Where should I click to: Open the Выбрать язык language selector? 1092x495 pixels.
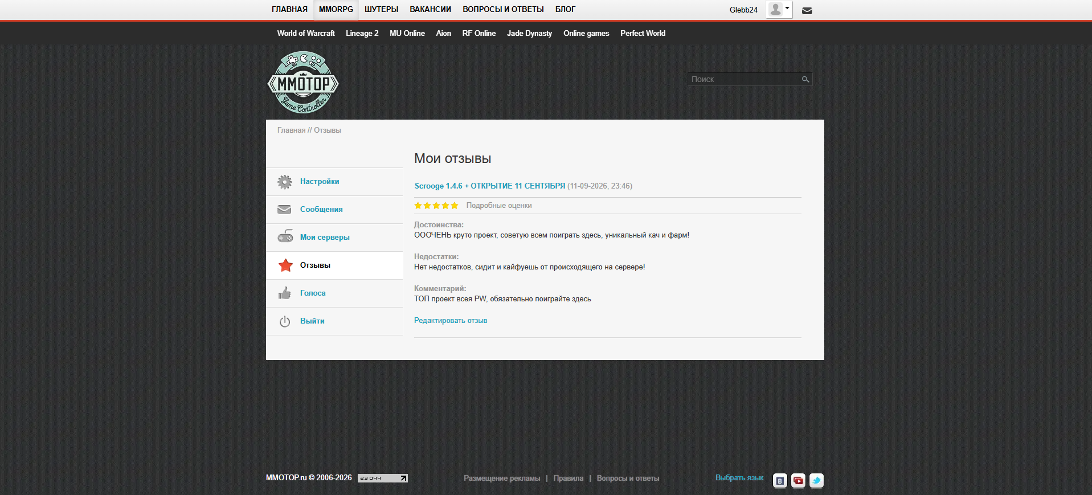tap(739, 478)
